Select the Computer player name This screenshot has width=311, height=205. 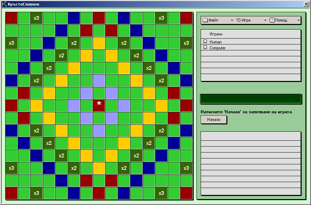[x=217, y=48]
